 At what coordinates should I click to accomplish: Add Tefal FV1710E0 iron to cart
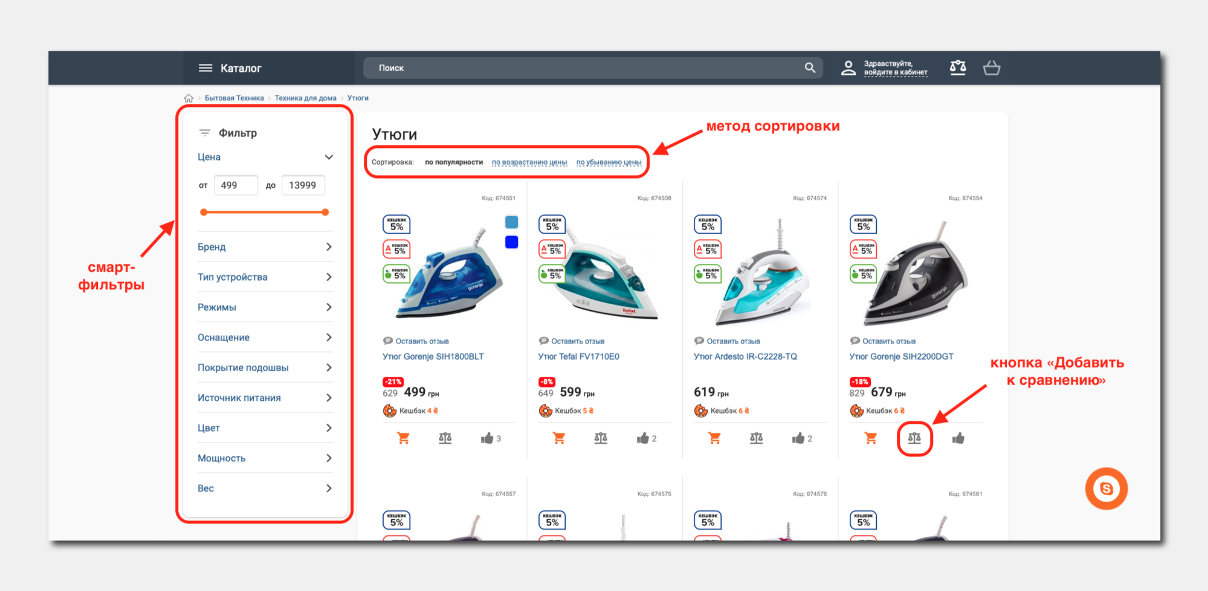tap(559, 438)
